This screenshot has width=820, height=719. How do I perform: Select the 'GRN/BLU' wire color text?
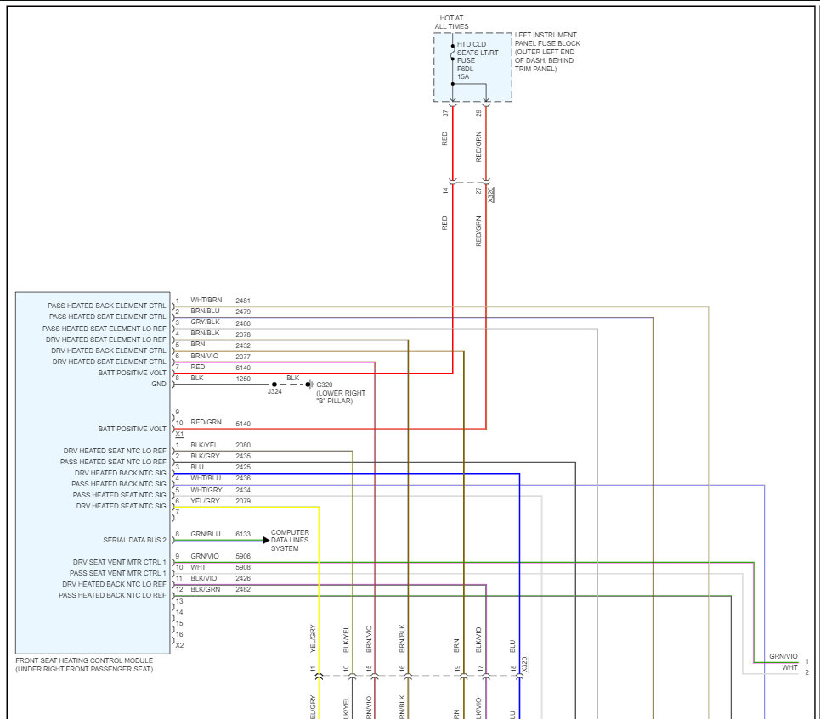point(206,534)
